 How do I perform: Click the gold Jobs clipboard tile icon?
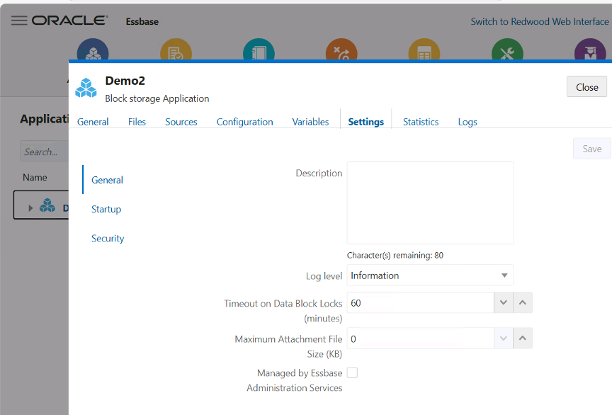coord(175,52)
